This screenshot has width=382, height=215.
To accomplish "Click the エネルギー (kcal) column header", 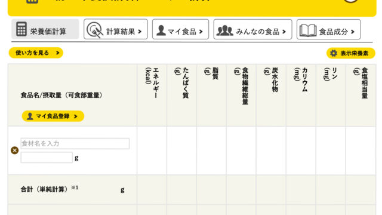I will pos(152,96).
